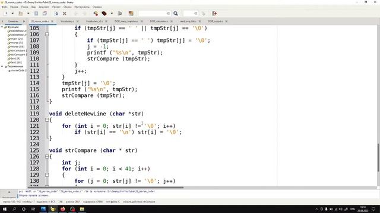Click the New file toolbar icon
380x213 pixels.
[x=7, y=14]
